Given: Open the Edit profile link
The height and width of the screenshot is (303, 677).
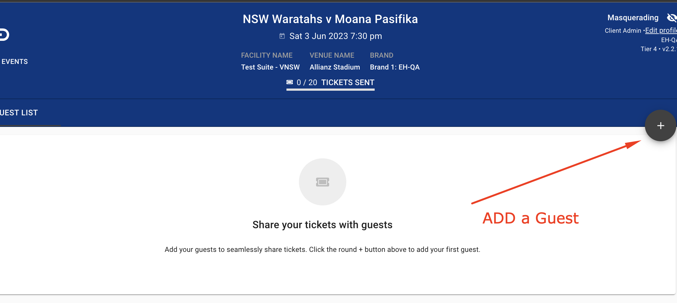Looking at the screenshot, I should 660,31.
